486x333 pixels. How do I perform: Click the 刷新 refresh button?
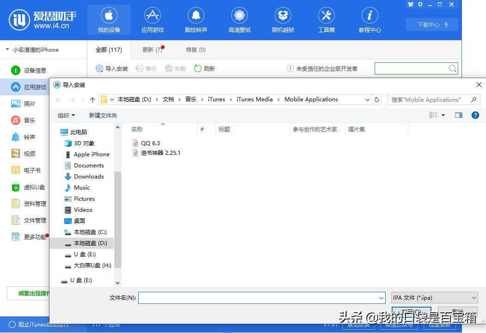click(x=204, y=68)
